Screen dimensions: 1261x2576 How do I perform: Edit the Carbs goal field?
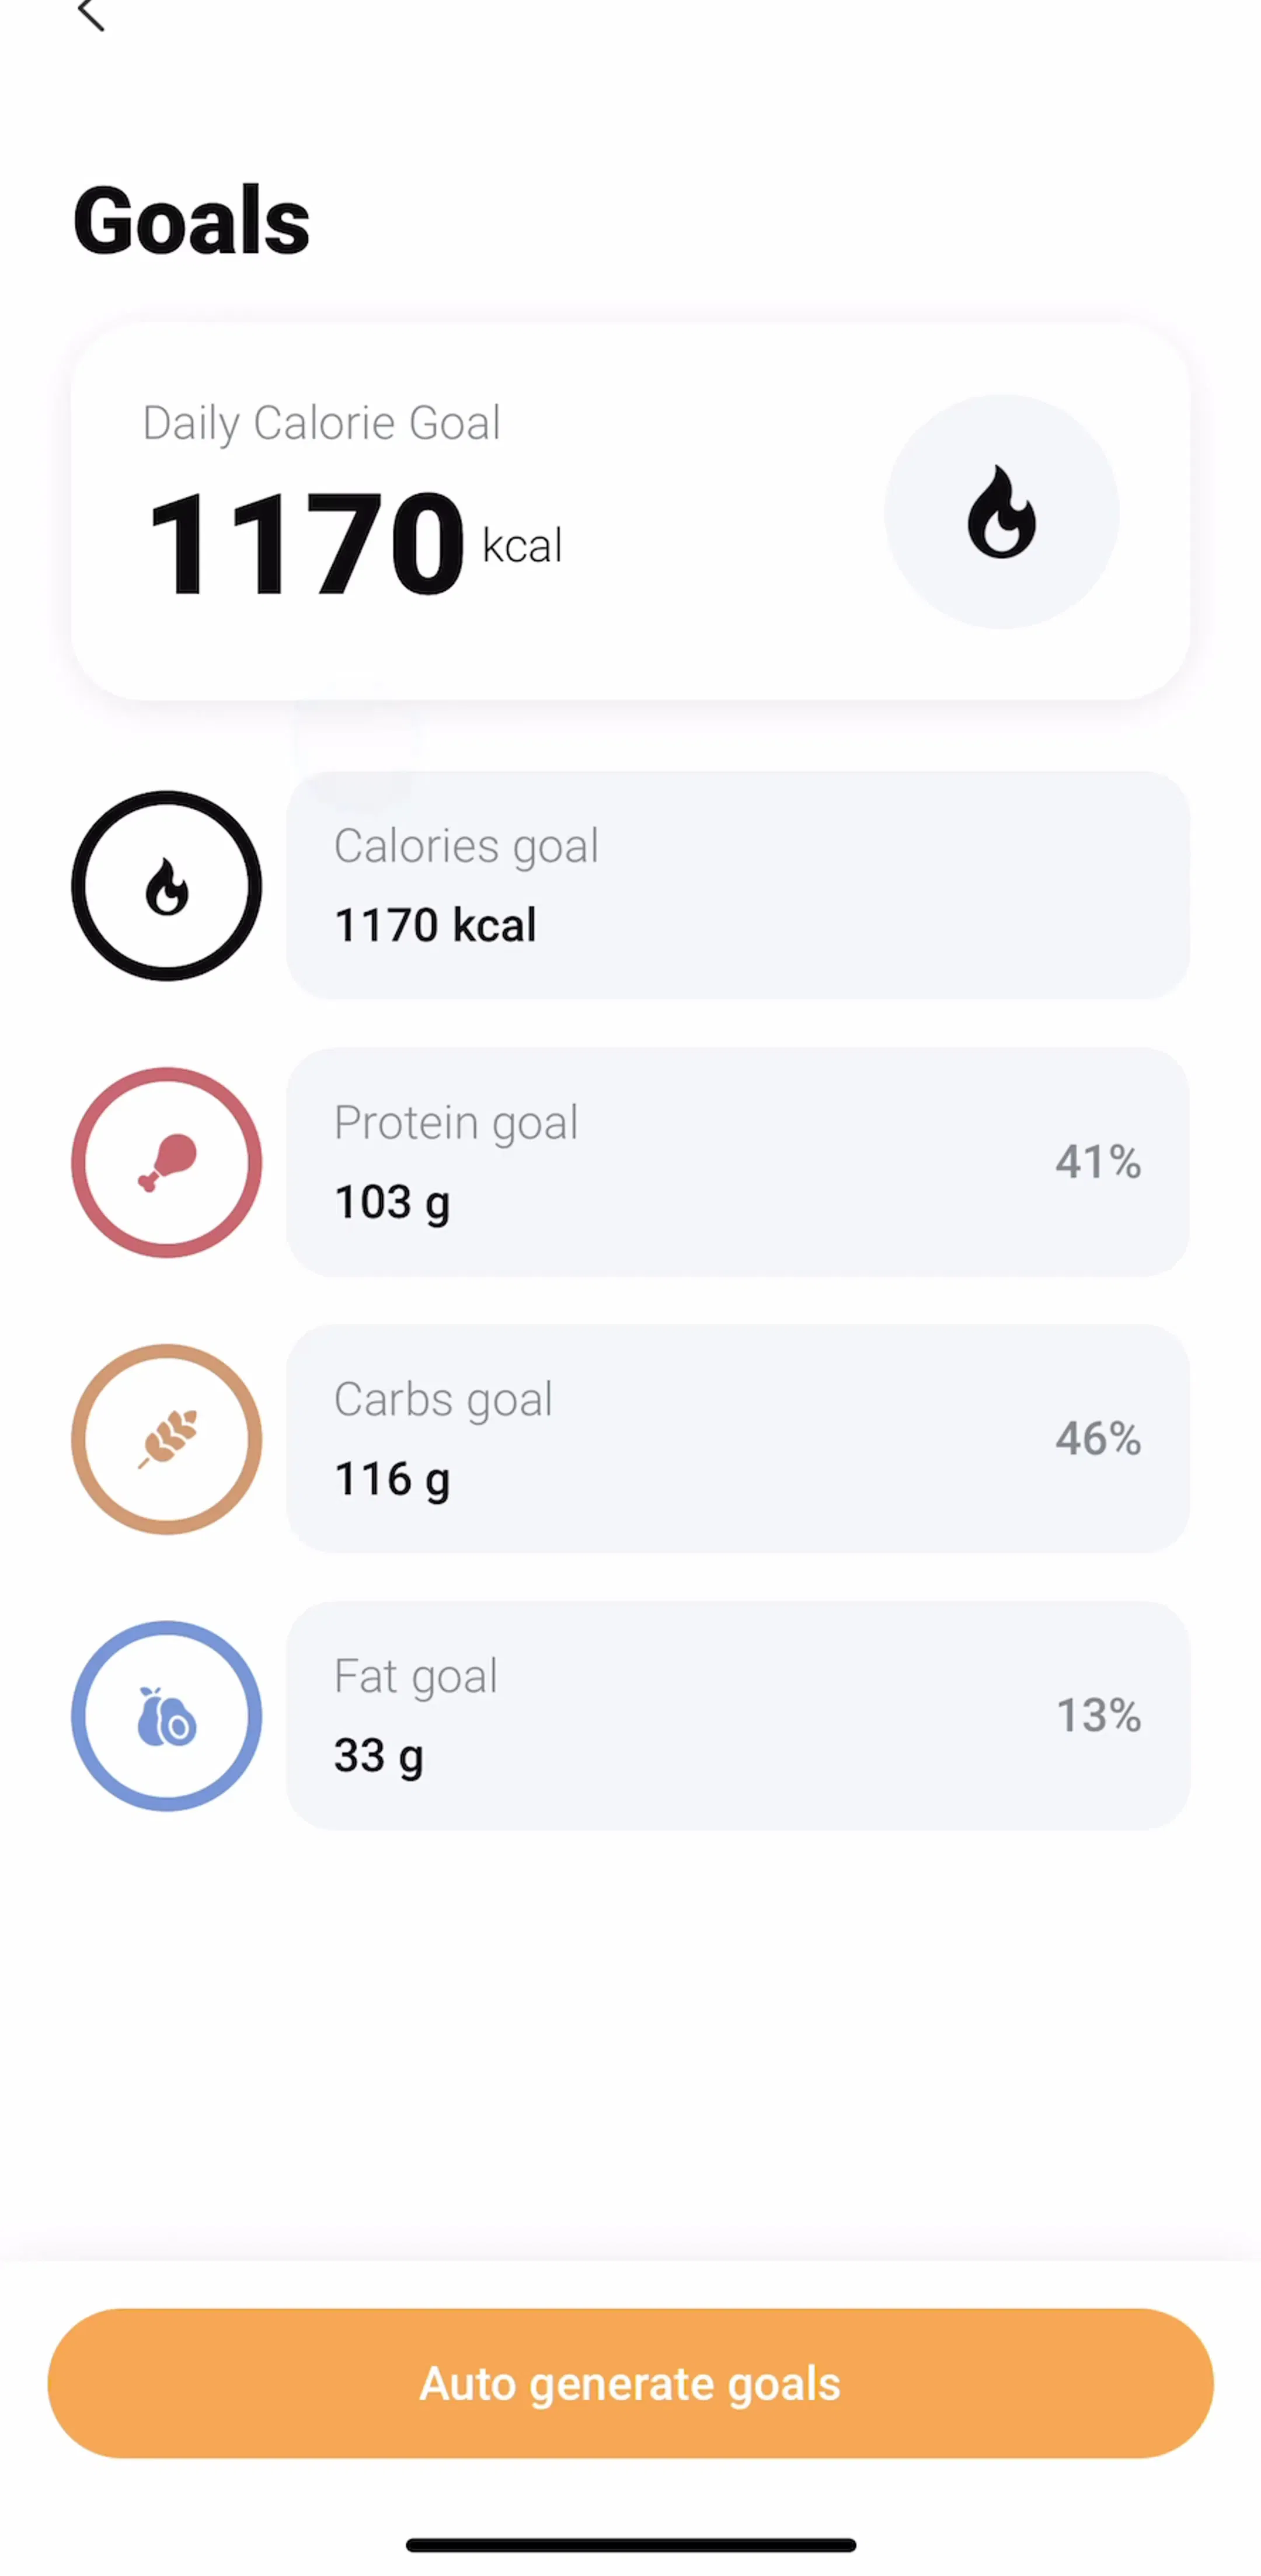click(738, 1439)
